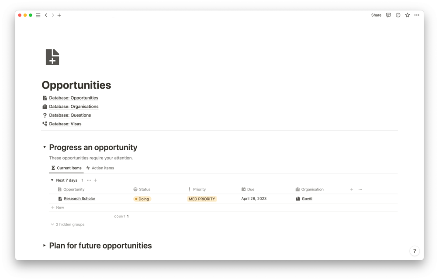The height and width of the screenshot is (280, 439).
Task: Select the Current items tab
Action: [x=66, y=168]
